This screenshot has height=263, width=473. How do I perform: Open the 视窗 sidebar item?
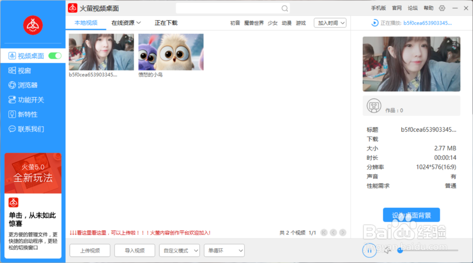20,70
